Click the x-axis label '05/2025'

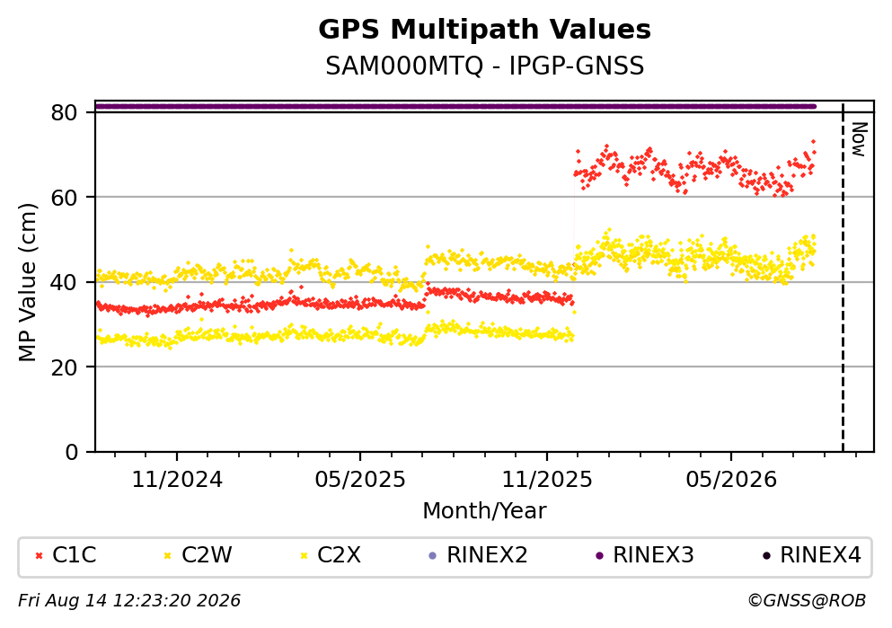(x=360, y=480)
